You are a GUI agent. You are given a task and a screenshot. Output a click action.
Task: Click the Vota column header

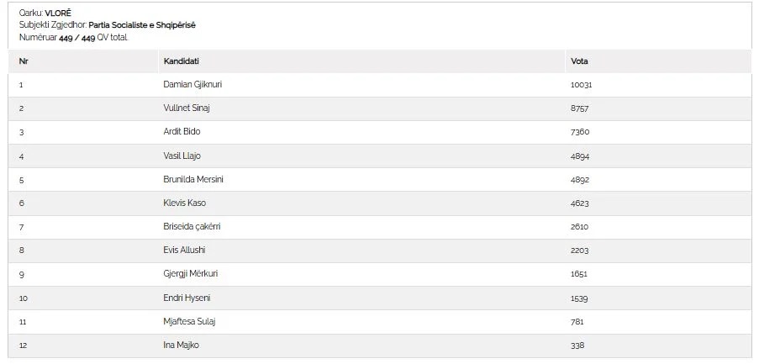(x=579, y=61)
